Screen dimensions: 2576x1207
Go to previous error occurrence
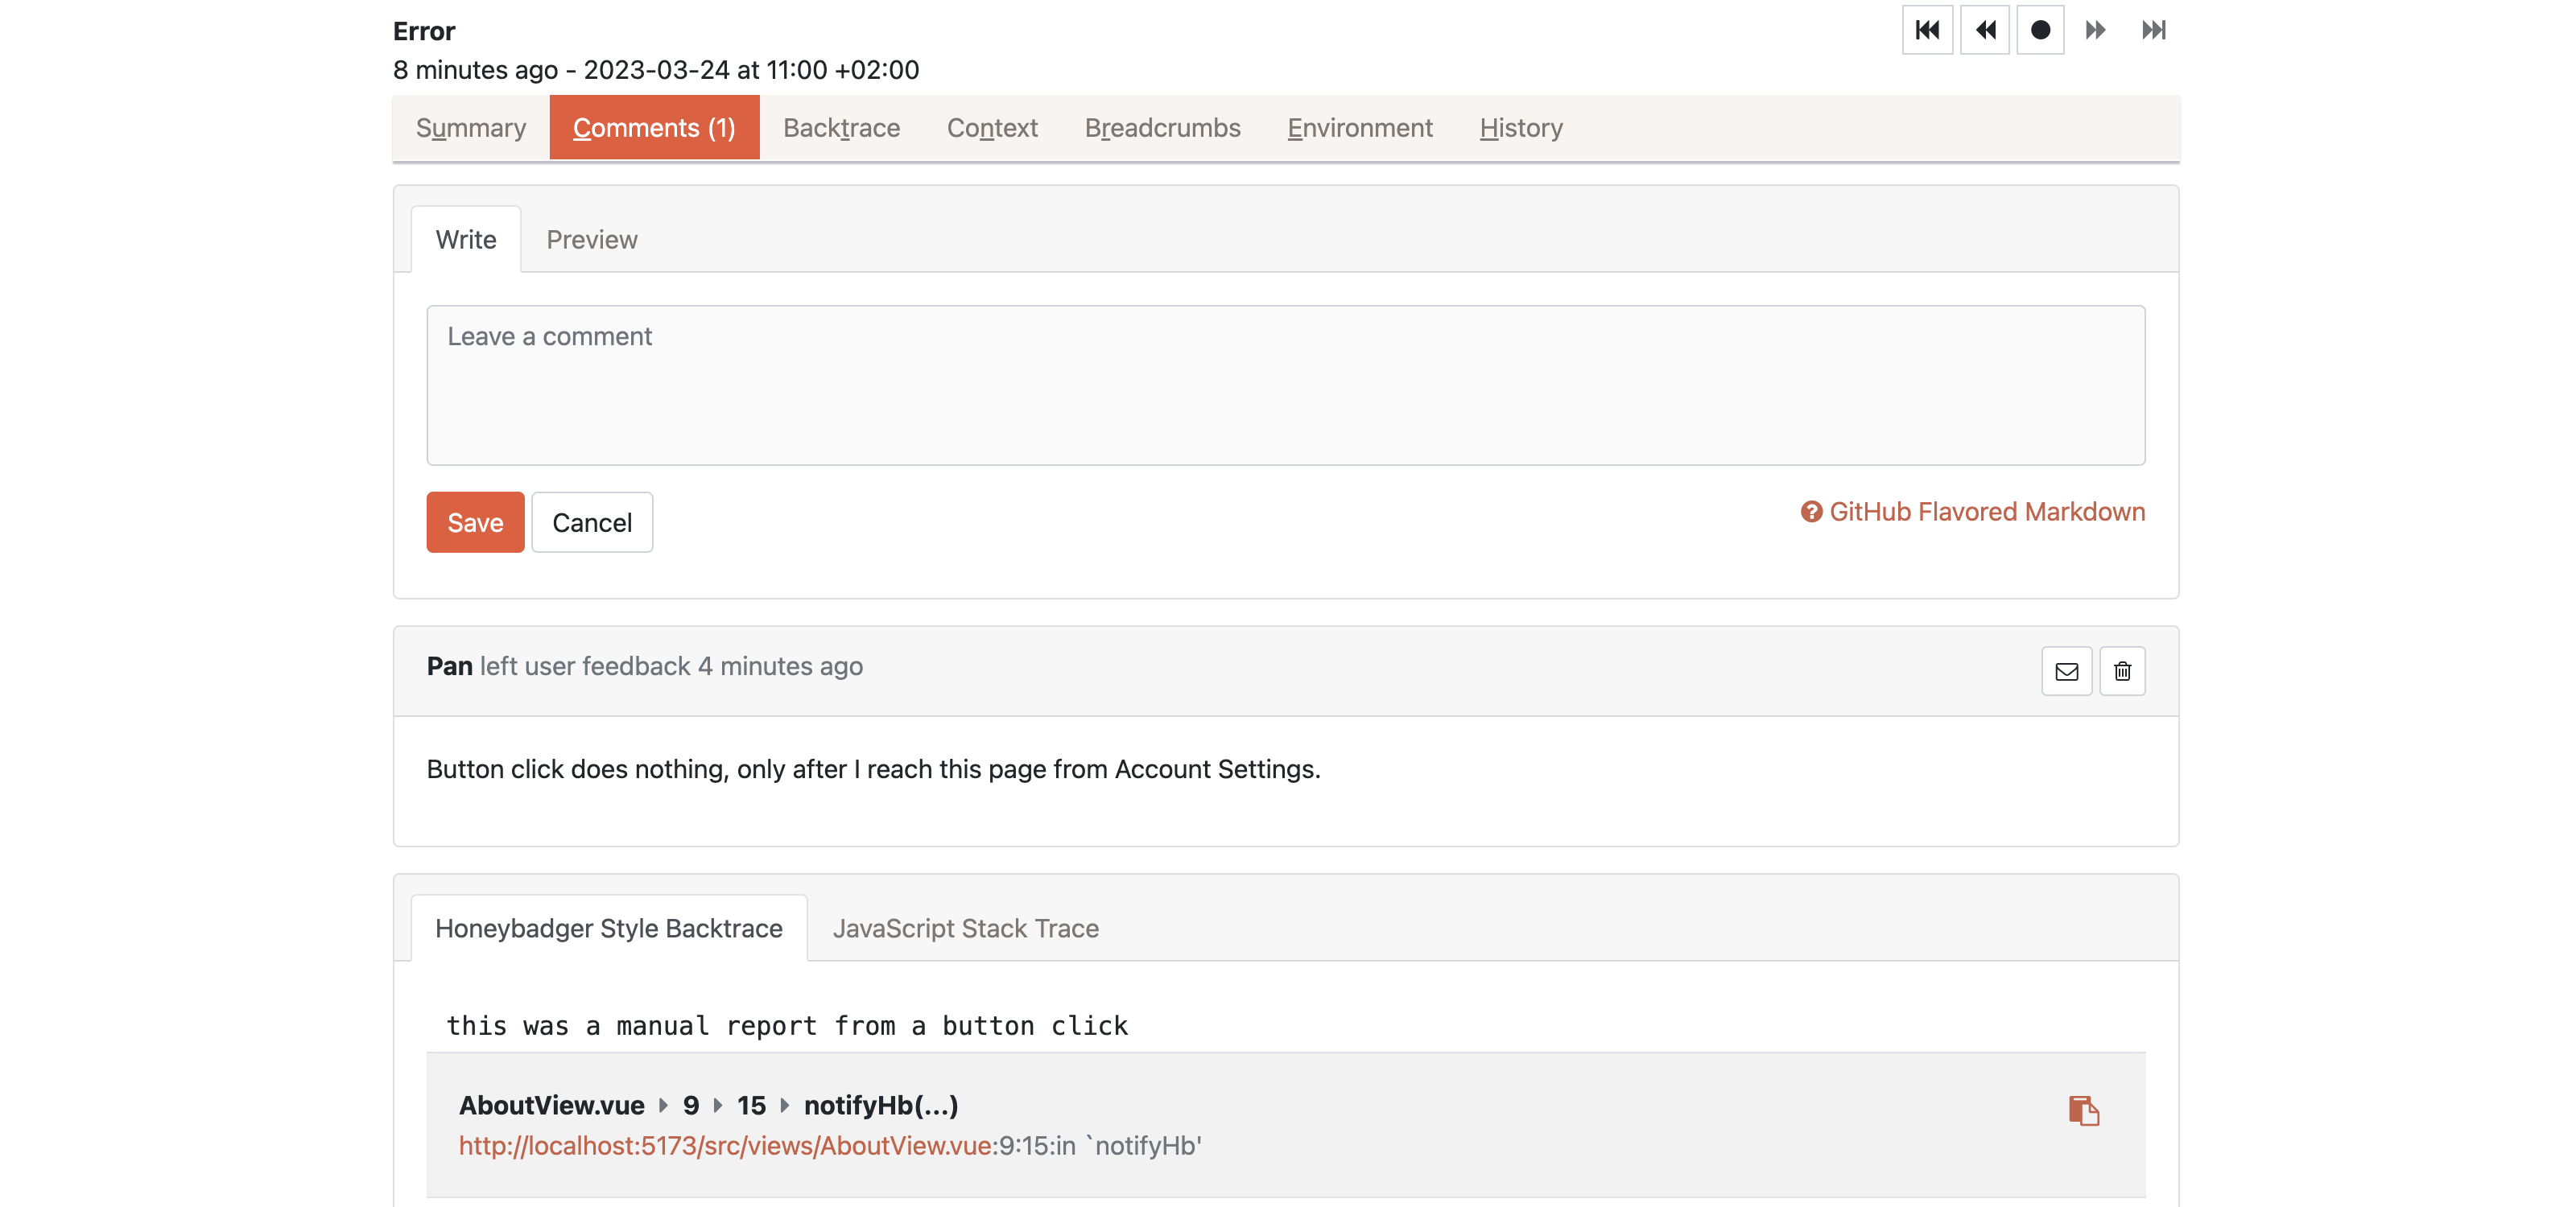[x=1984, y=30]
